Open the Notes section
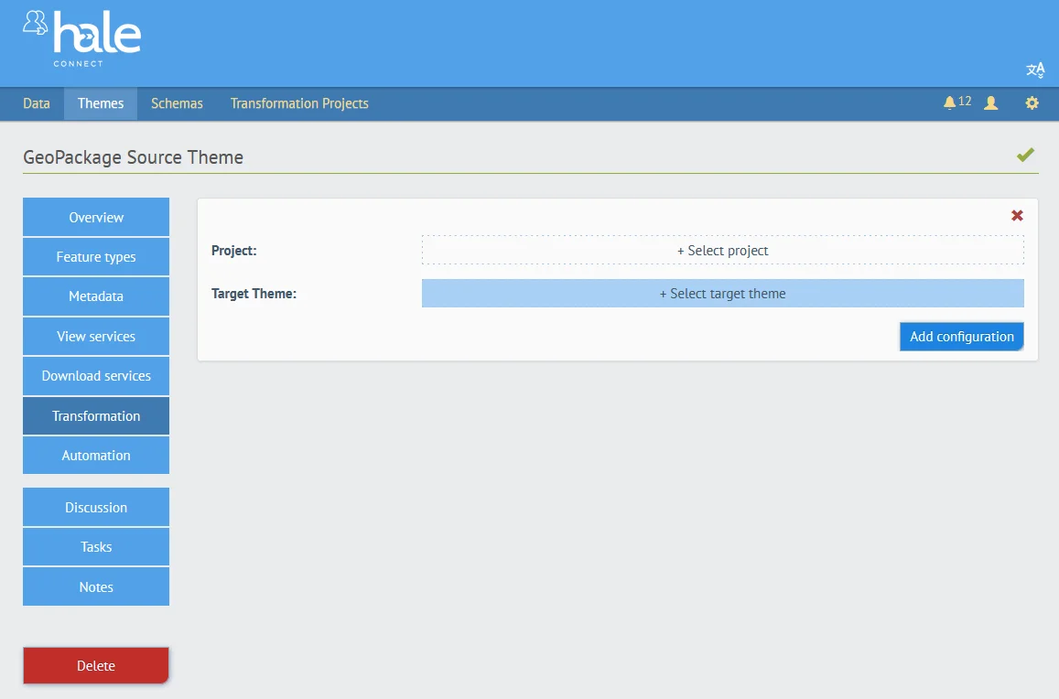 (95, 586)
